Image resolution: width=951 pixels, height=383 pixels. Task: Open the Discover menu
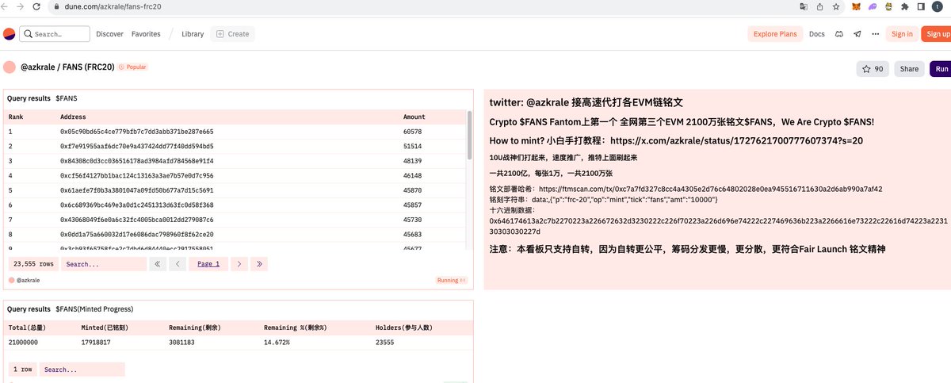point(109,34)
